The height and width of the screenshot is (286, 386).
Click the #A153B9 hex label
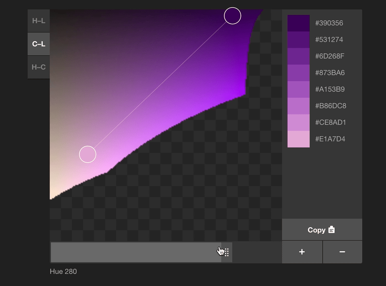330,89
